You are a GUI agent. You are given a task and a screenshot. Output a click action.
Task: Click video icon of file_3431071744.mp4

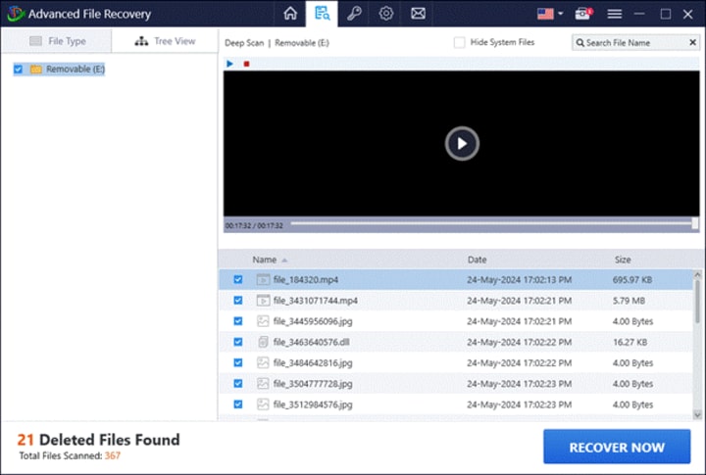pos(263,301)
